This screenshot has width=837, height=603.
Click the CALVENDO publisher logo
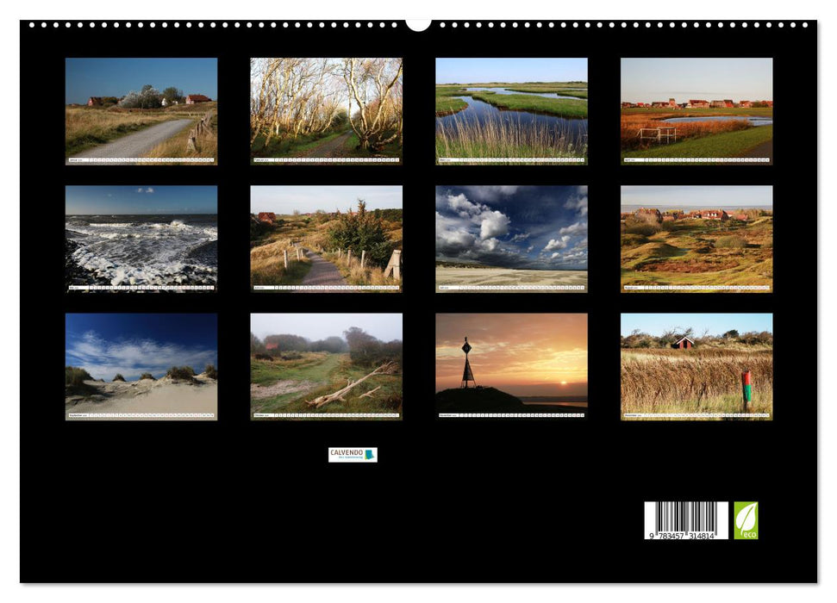[x=353, y=454]
